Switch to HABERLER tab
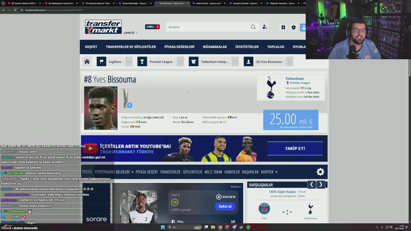Image resolution: width=411 pixels, height=231 pixels. [232, 172]
